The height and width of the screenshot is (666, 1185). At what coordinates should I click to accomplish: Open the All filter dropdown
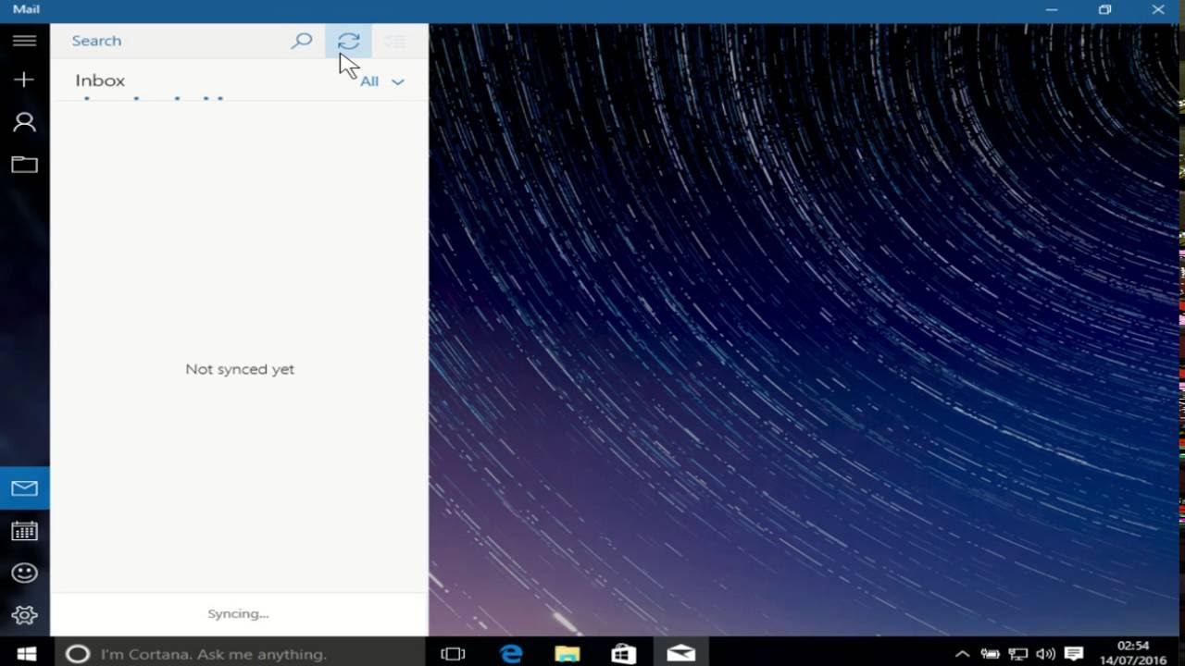(x=382, y=81)
